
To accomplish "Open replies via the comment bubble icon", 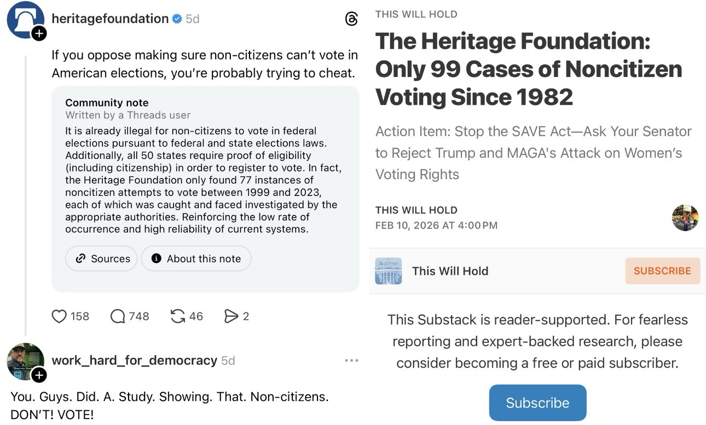I will click(x=118, y=316).
